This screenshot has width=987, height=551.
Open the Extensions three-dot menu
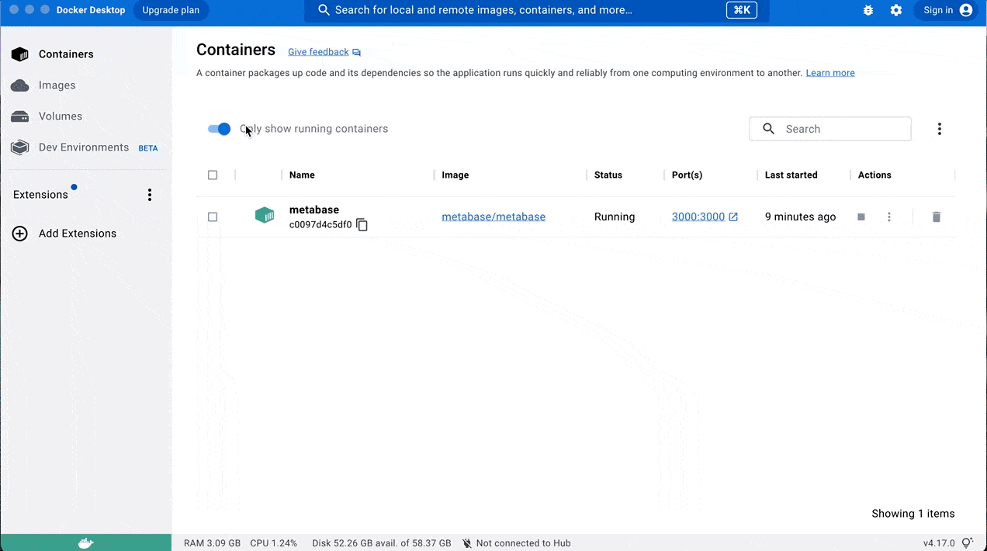click(x=150, y=195)
